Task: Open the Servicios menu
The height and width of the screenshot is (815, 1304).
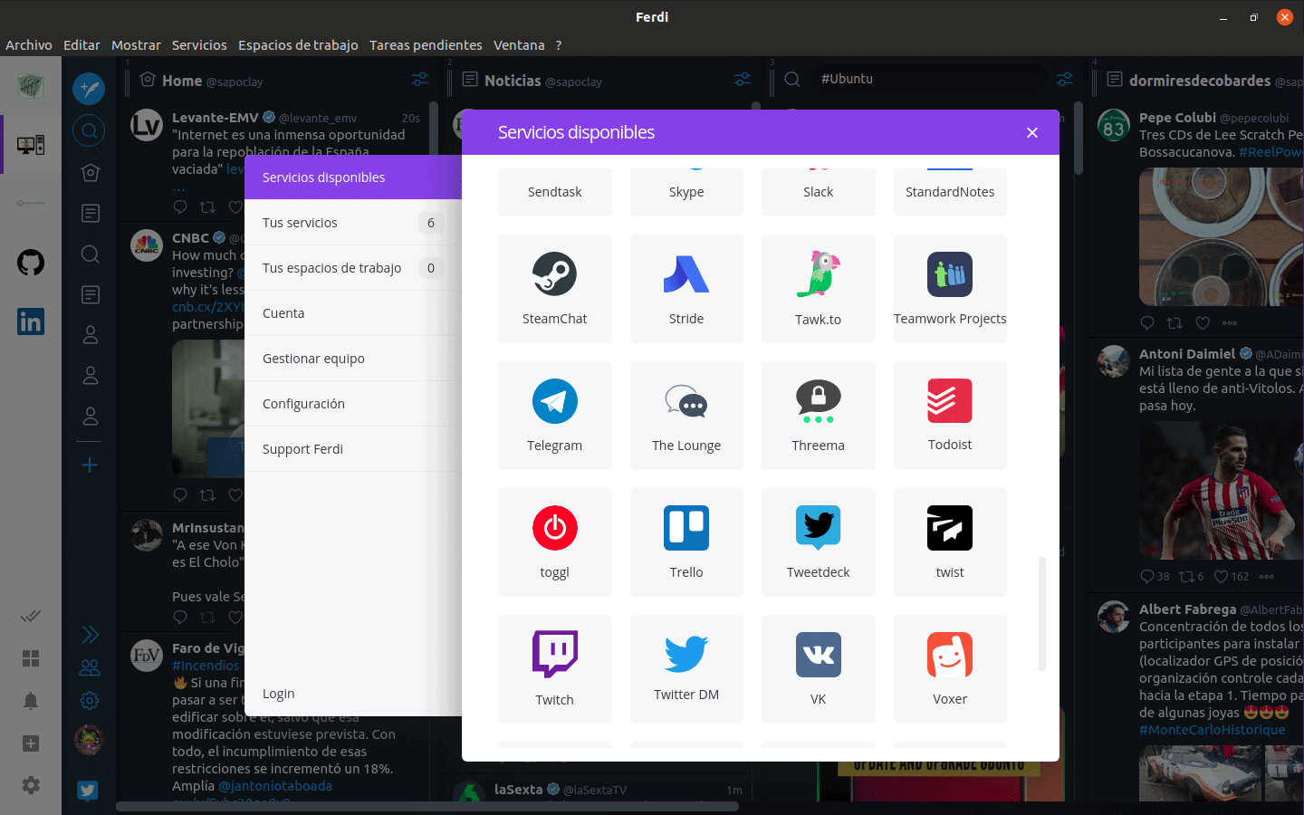Action: [199, 45]
